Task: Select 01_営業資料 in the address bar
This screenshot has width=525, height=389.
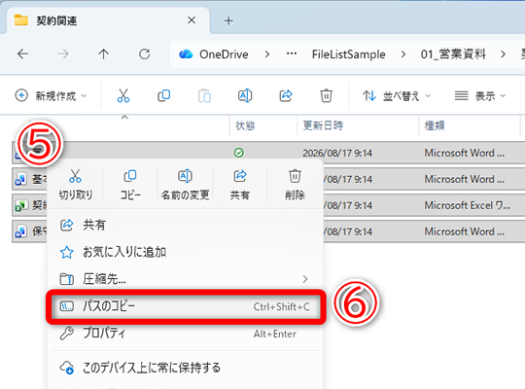Action: [x=453, y=53]
